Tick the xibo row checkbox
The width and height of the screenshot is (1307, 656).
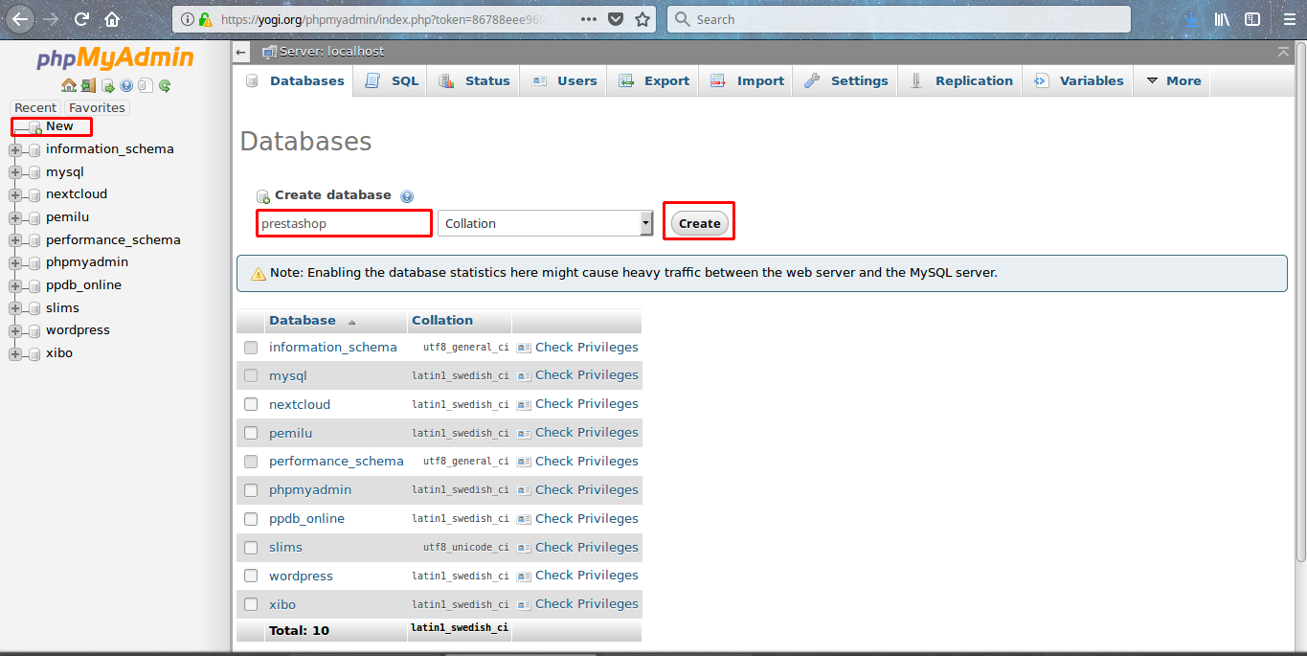click(251, 604)
